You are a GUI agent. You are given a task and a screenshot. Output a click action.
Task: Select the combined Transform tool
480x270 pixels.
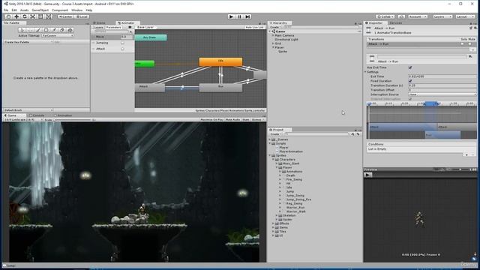49,16
